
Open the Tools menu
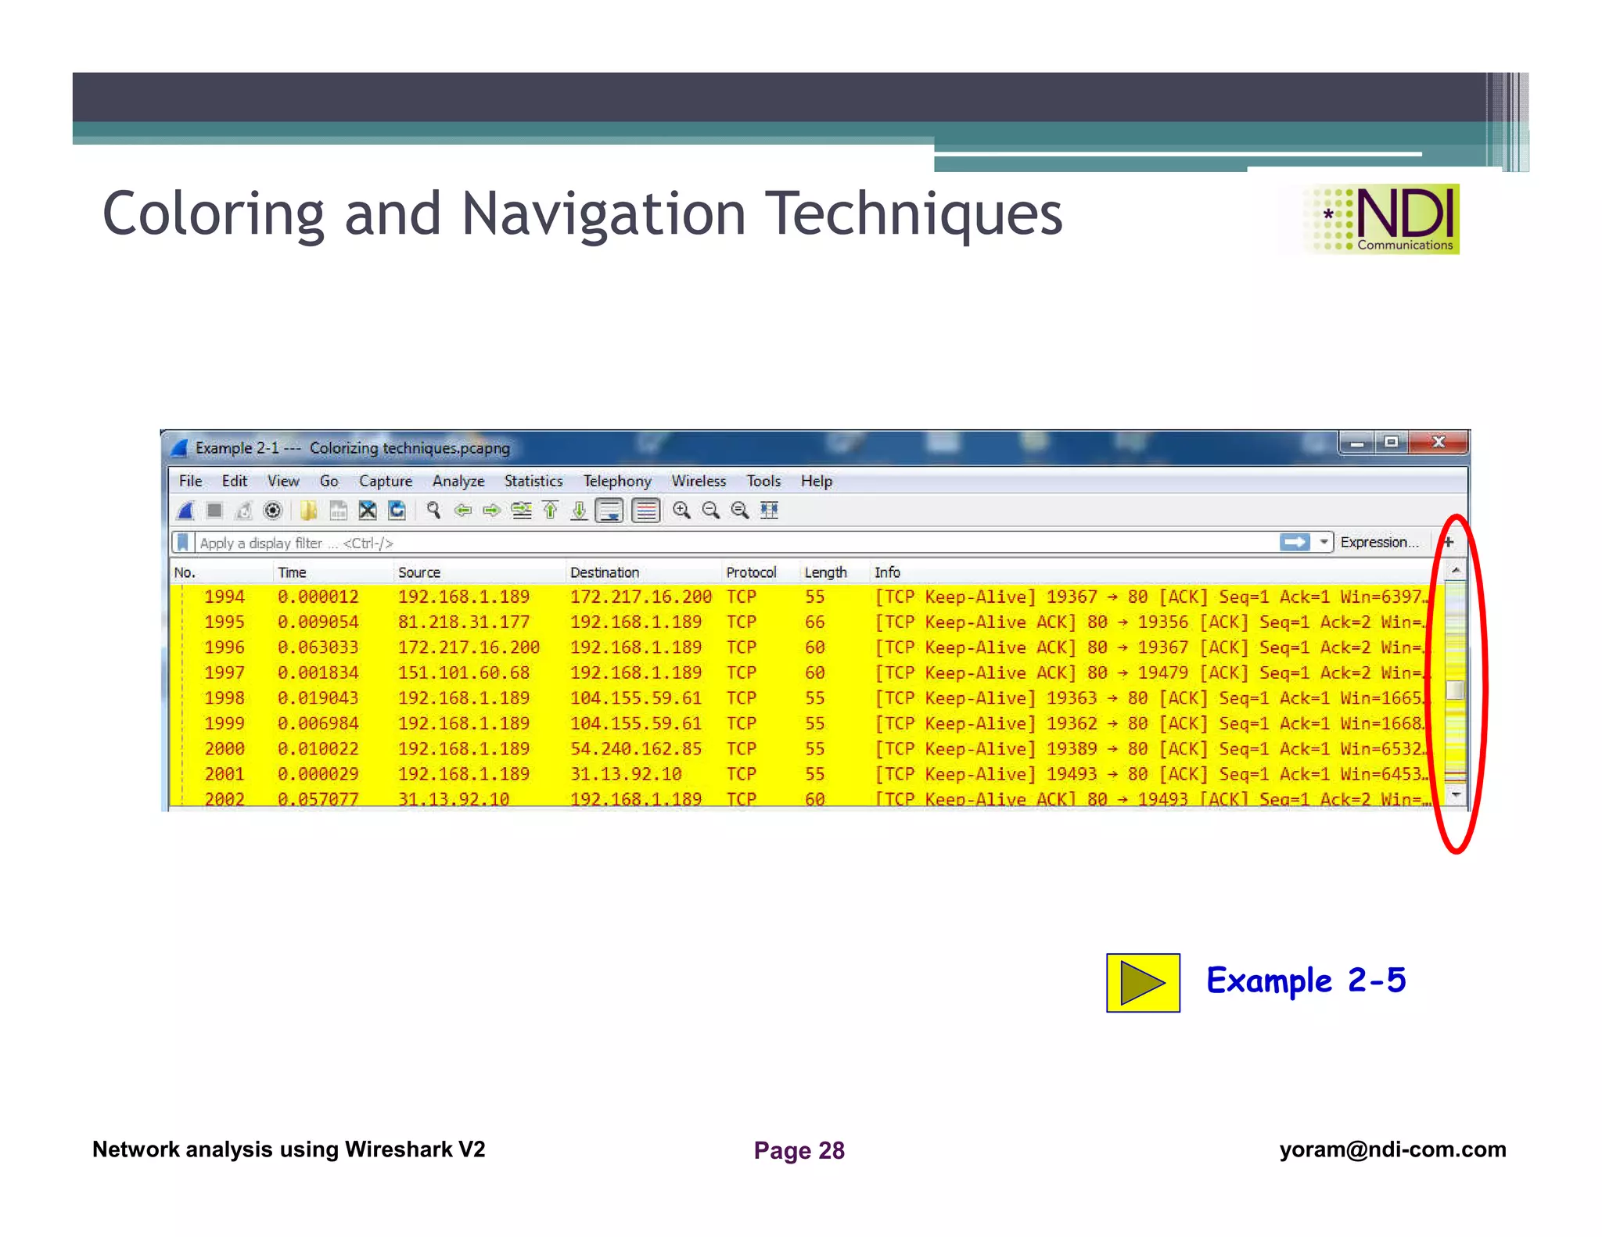click(x=763, y=481)
